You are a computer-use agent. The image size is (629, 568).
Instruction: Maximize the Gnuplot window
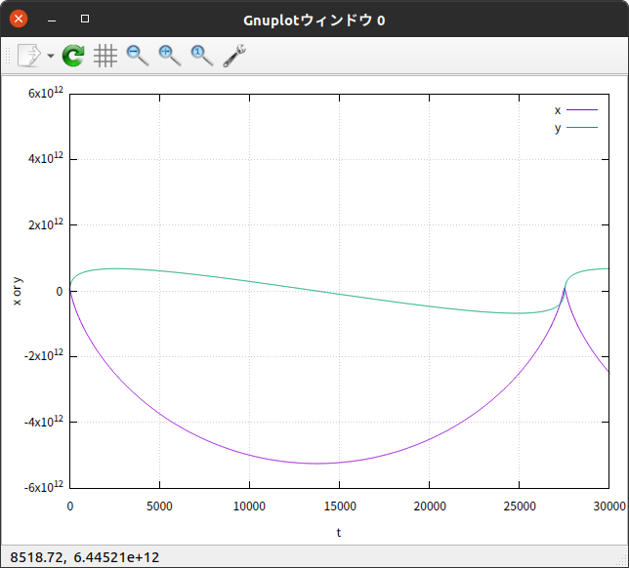click(85, 19)
